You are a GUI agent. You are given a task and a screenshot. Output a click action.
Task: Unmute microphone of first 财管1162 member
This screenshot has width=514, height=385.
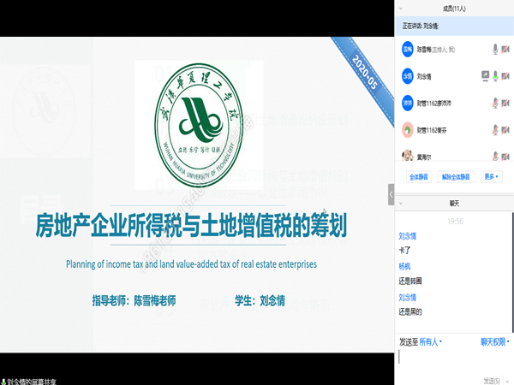(x=495, y=104)
